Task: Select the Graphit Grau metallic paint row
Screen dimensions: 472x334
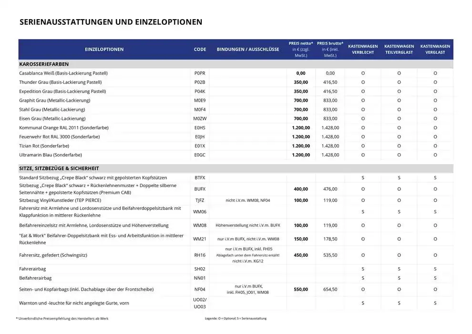Action: pos(54,100)
